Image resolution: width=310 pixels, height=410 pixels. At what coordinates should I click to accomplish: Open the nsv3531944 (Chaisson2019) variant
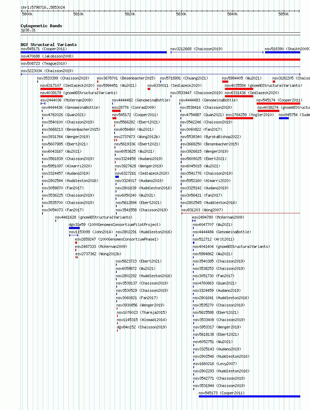219,386
